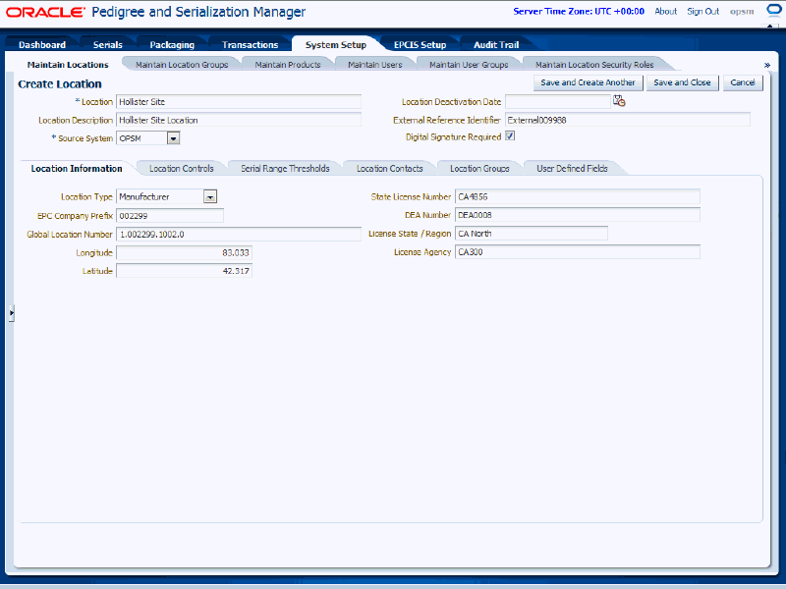Open the Maintain Users subtab
Image resolution: width=786 pixels, height=589 pixels.
(375, 65)
